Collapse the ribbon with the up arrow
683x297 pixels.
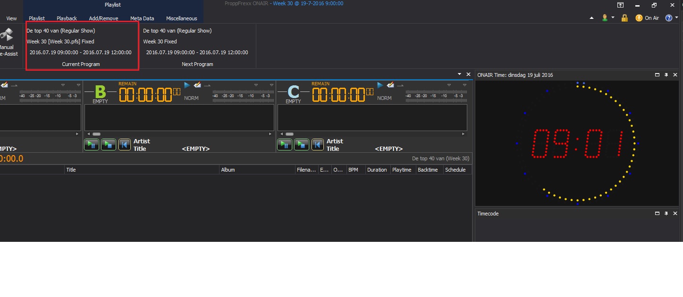(x=591, y=18)
